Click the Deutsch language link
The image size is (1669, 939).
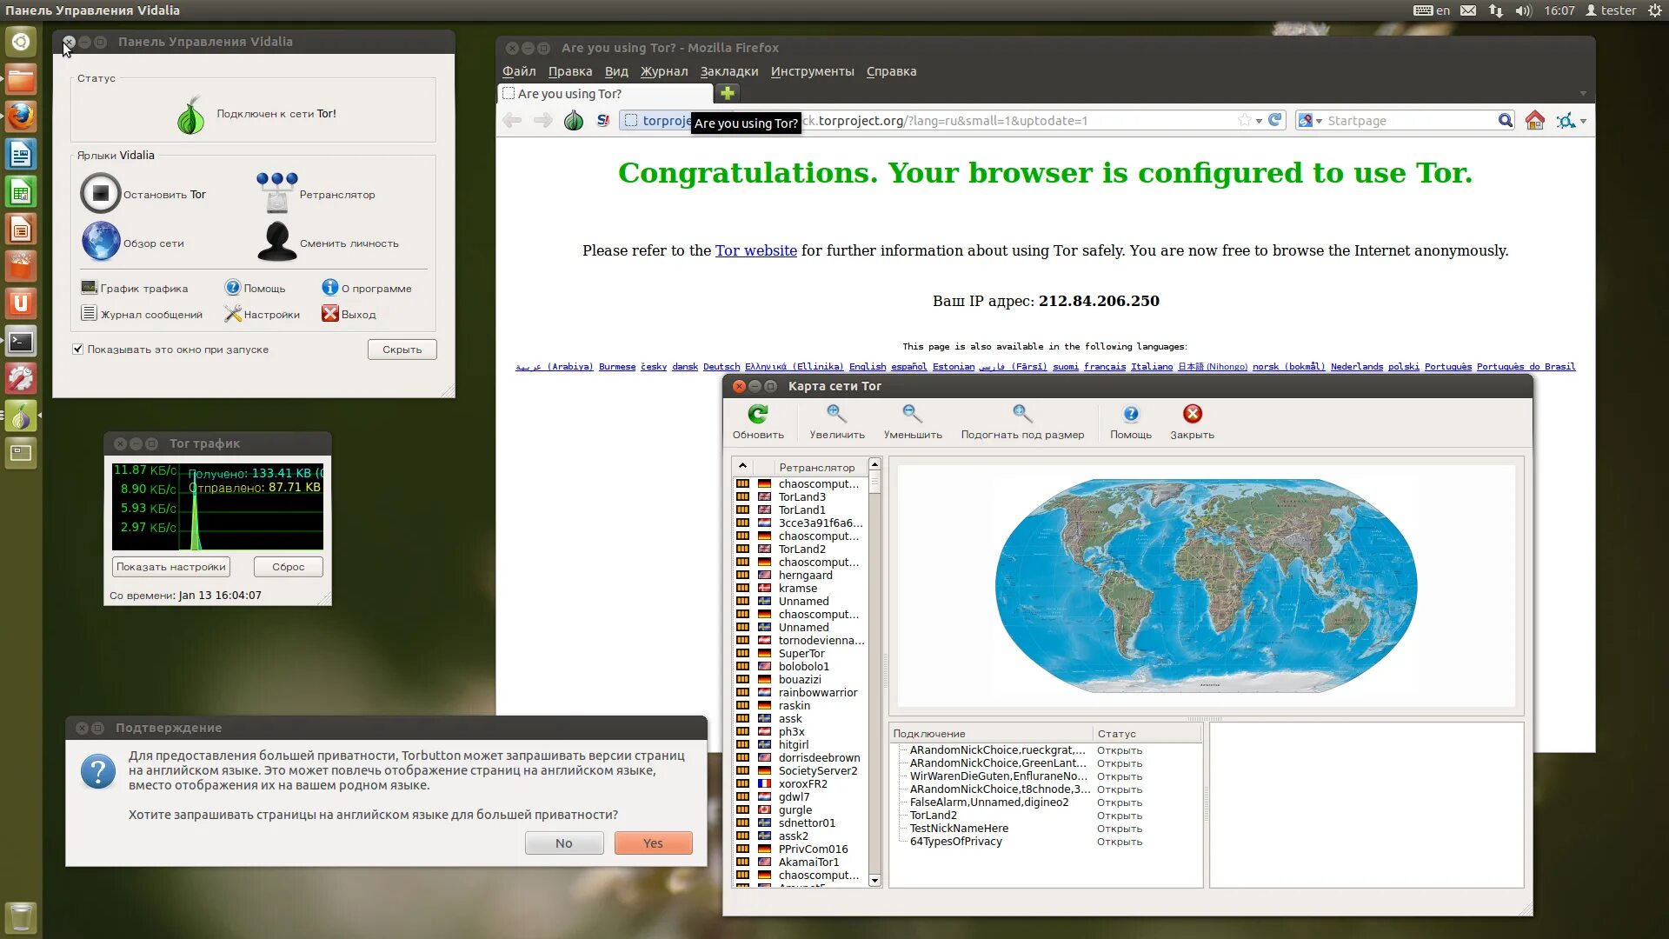[x=721, y=367]
